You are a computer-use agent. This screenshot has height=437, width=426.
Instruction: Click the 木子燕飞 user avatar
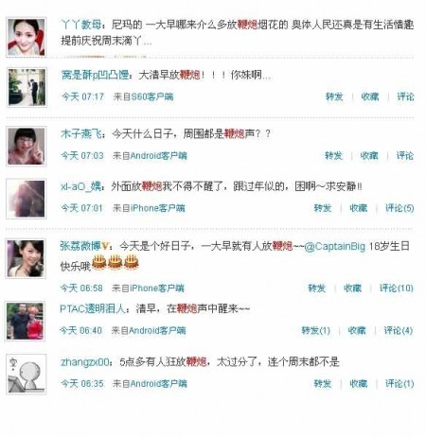point(27,147)
